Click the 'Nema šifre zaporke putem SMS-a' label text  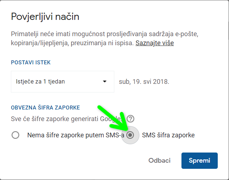[x=75, y=135]
